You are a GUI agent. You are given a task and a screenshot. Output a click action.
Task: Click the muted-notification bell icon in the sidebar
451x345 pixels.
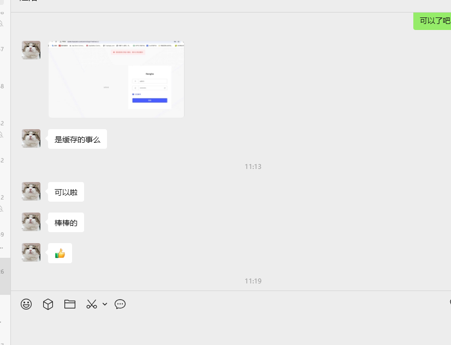(2, 23)
